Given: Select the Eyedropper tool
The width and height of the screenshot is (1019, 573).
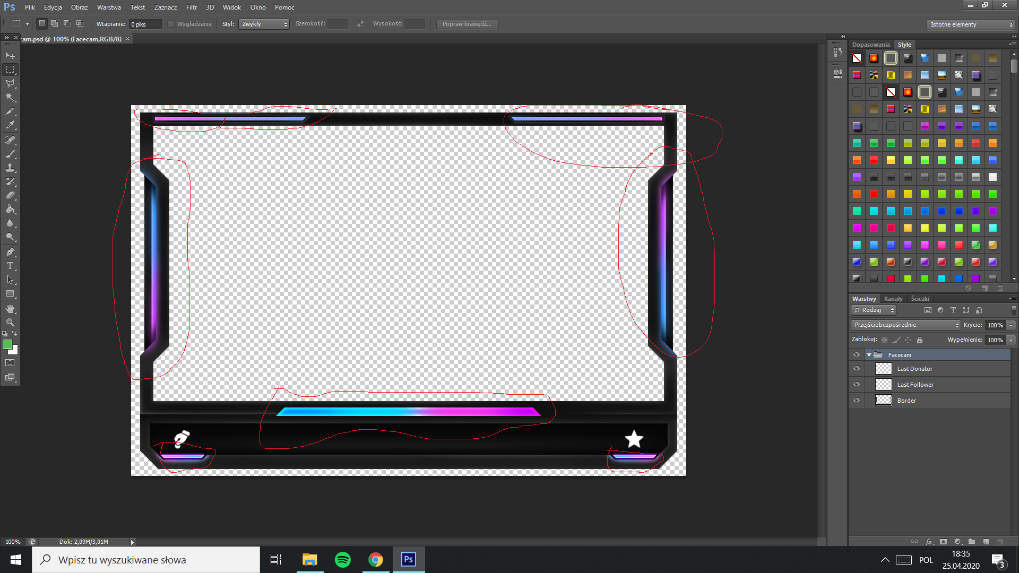Looking at the screenshot, I should click(10, 125).
